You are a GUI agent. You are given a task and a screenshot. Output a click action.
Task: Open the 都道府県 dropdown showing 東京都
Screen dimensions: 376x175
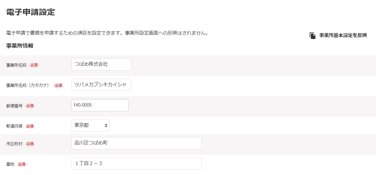(90, 126)
